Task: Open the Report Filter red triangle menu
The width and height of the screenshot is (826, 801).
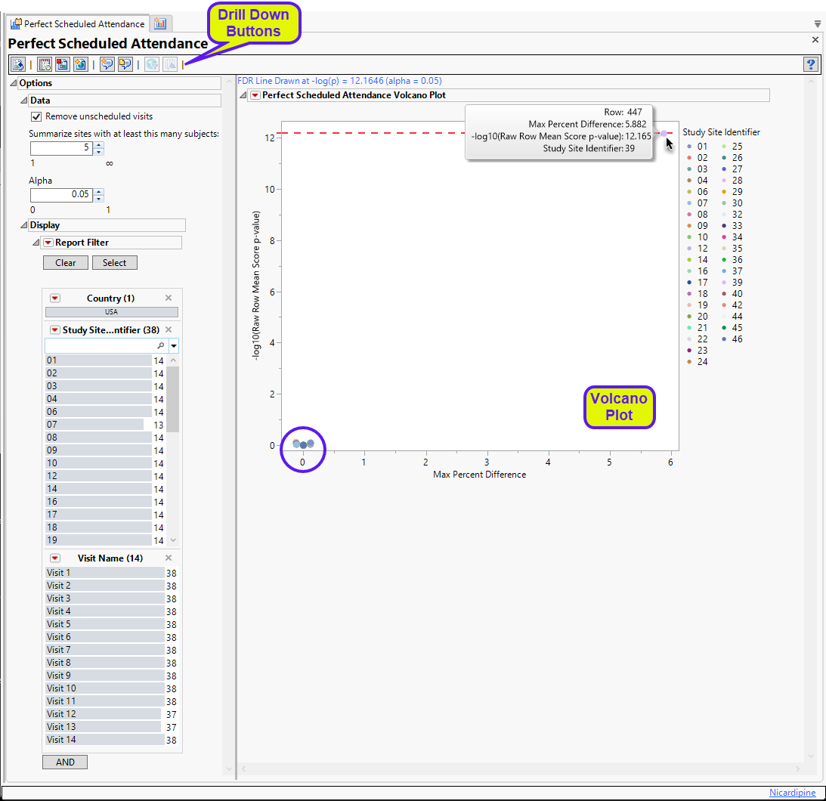Action: coord(48,243)
